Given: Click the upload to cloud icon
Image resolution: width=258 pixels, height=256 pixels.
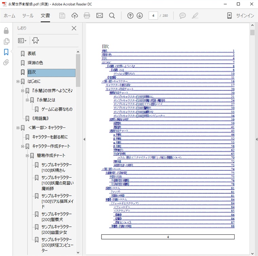Looking at the screenshot, I should (75, 16).
